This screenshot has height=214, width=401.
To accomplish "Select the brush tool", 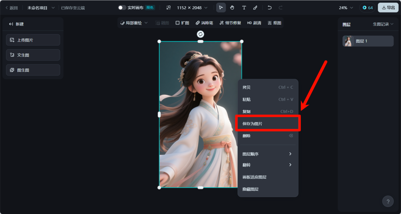I will pyautogui.click(x=255, y=8).
